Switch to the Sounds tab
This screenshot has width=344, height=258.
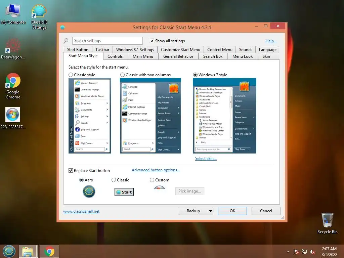[246, 50]
